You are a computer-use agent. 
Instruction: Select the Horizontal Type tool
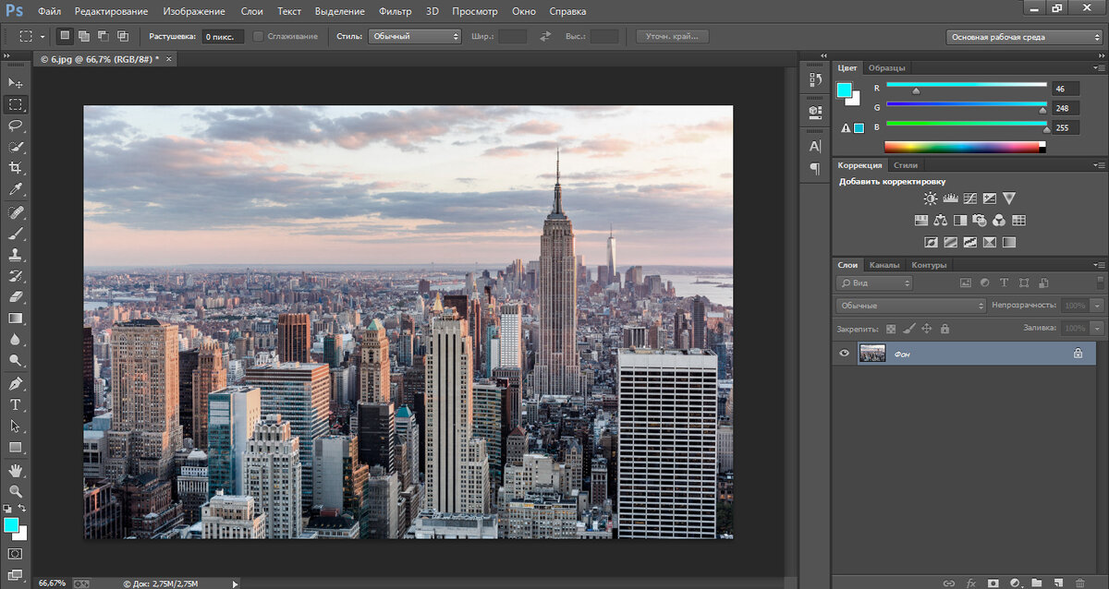[x=16, y=404]
